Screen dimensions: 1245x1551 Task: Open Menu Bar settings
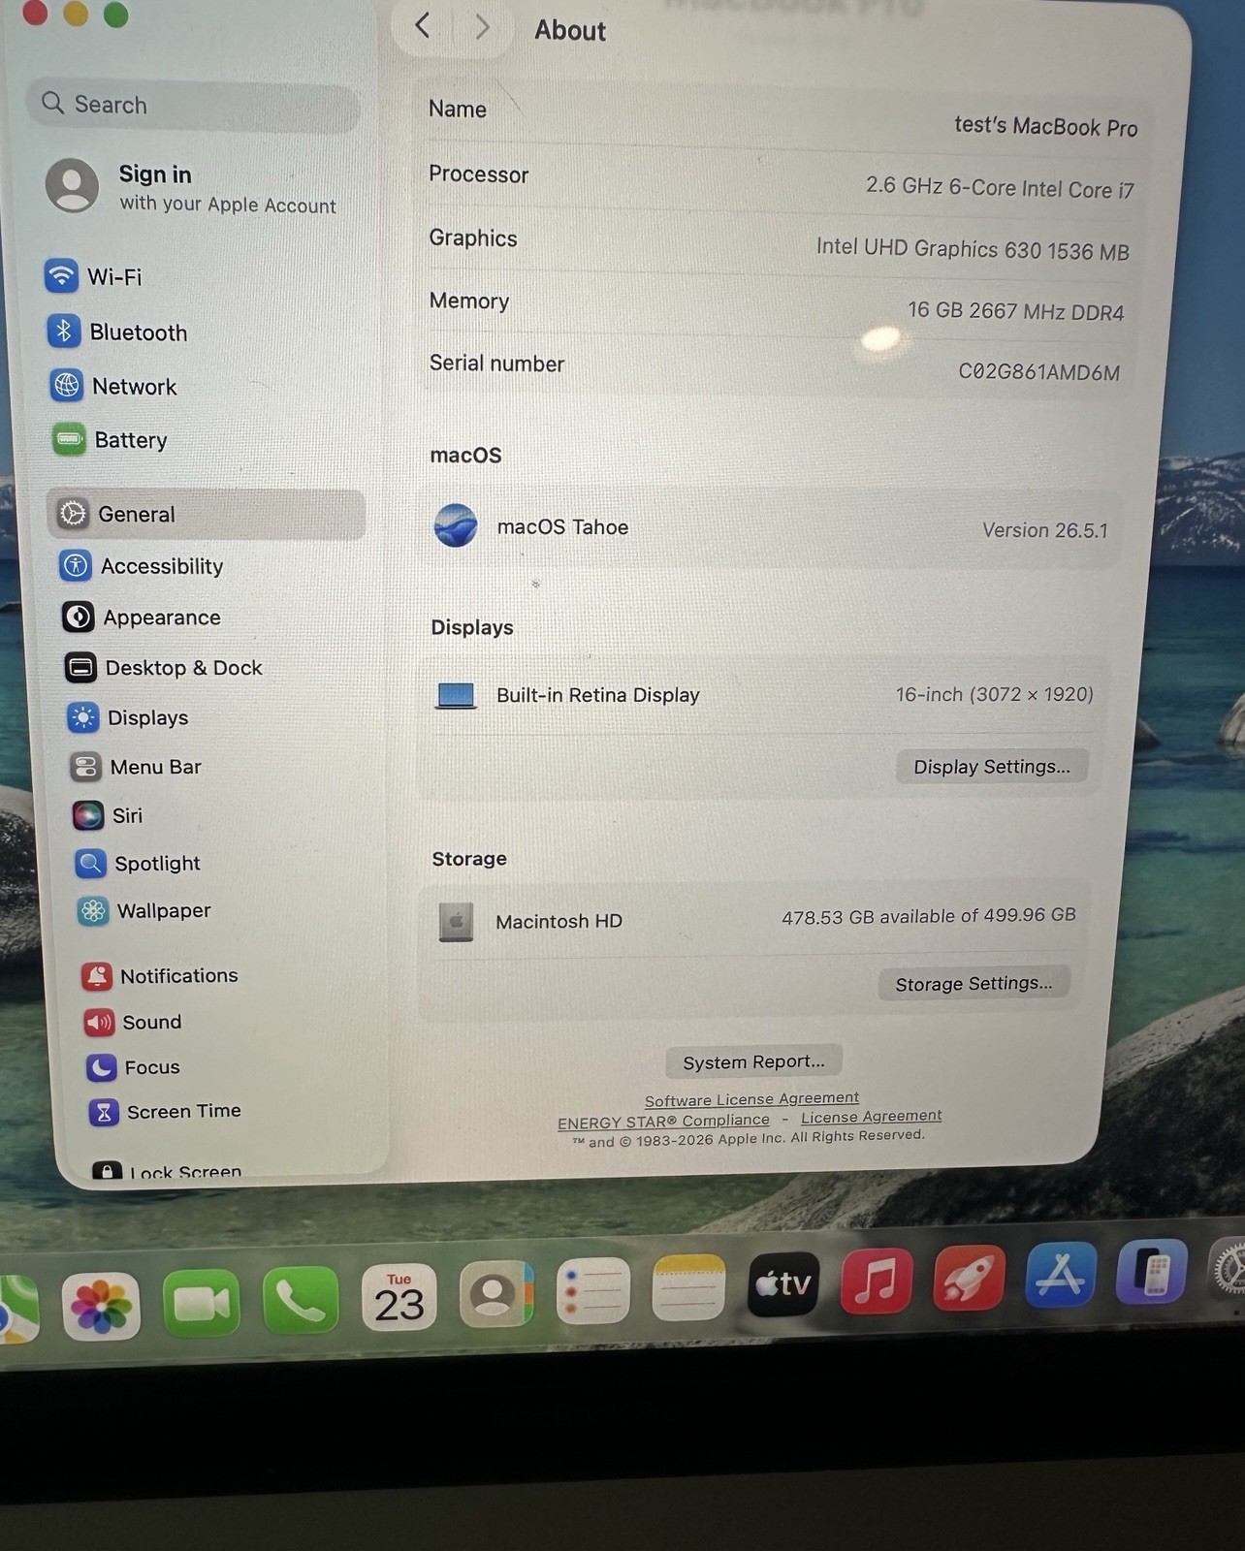tap(136, 767)
